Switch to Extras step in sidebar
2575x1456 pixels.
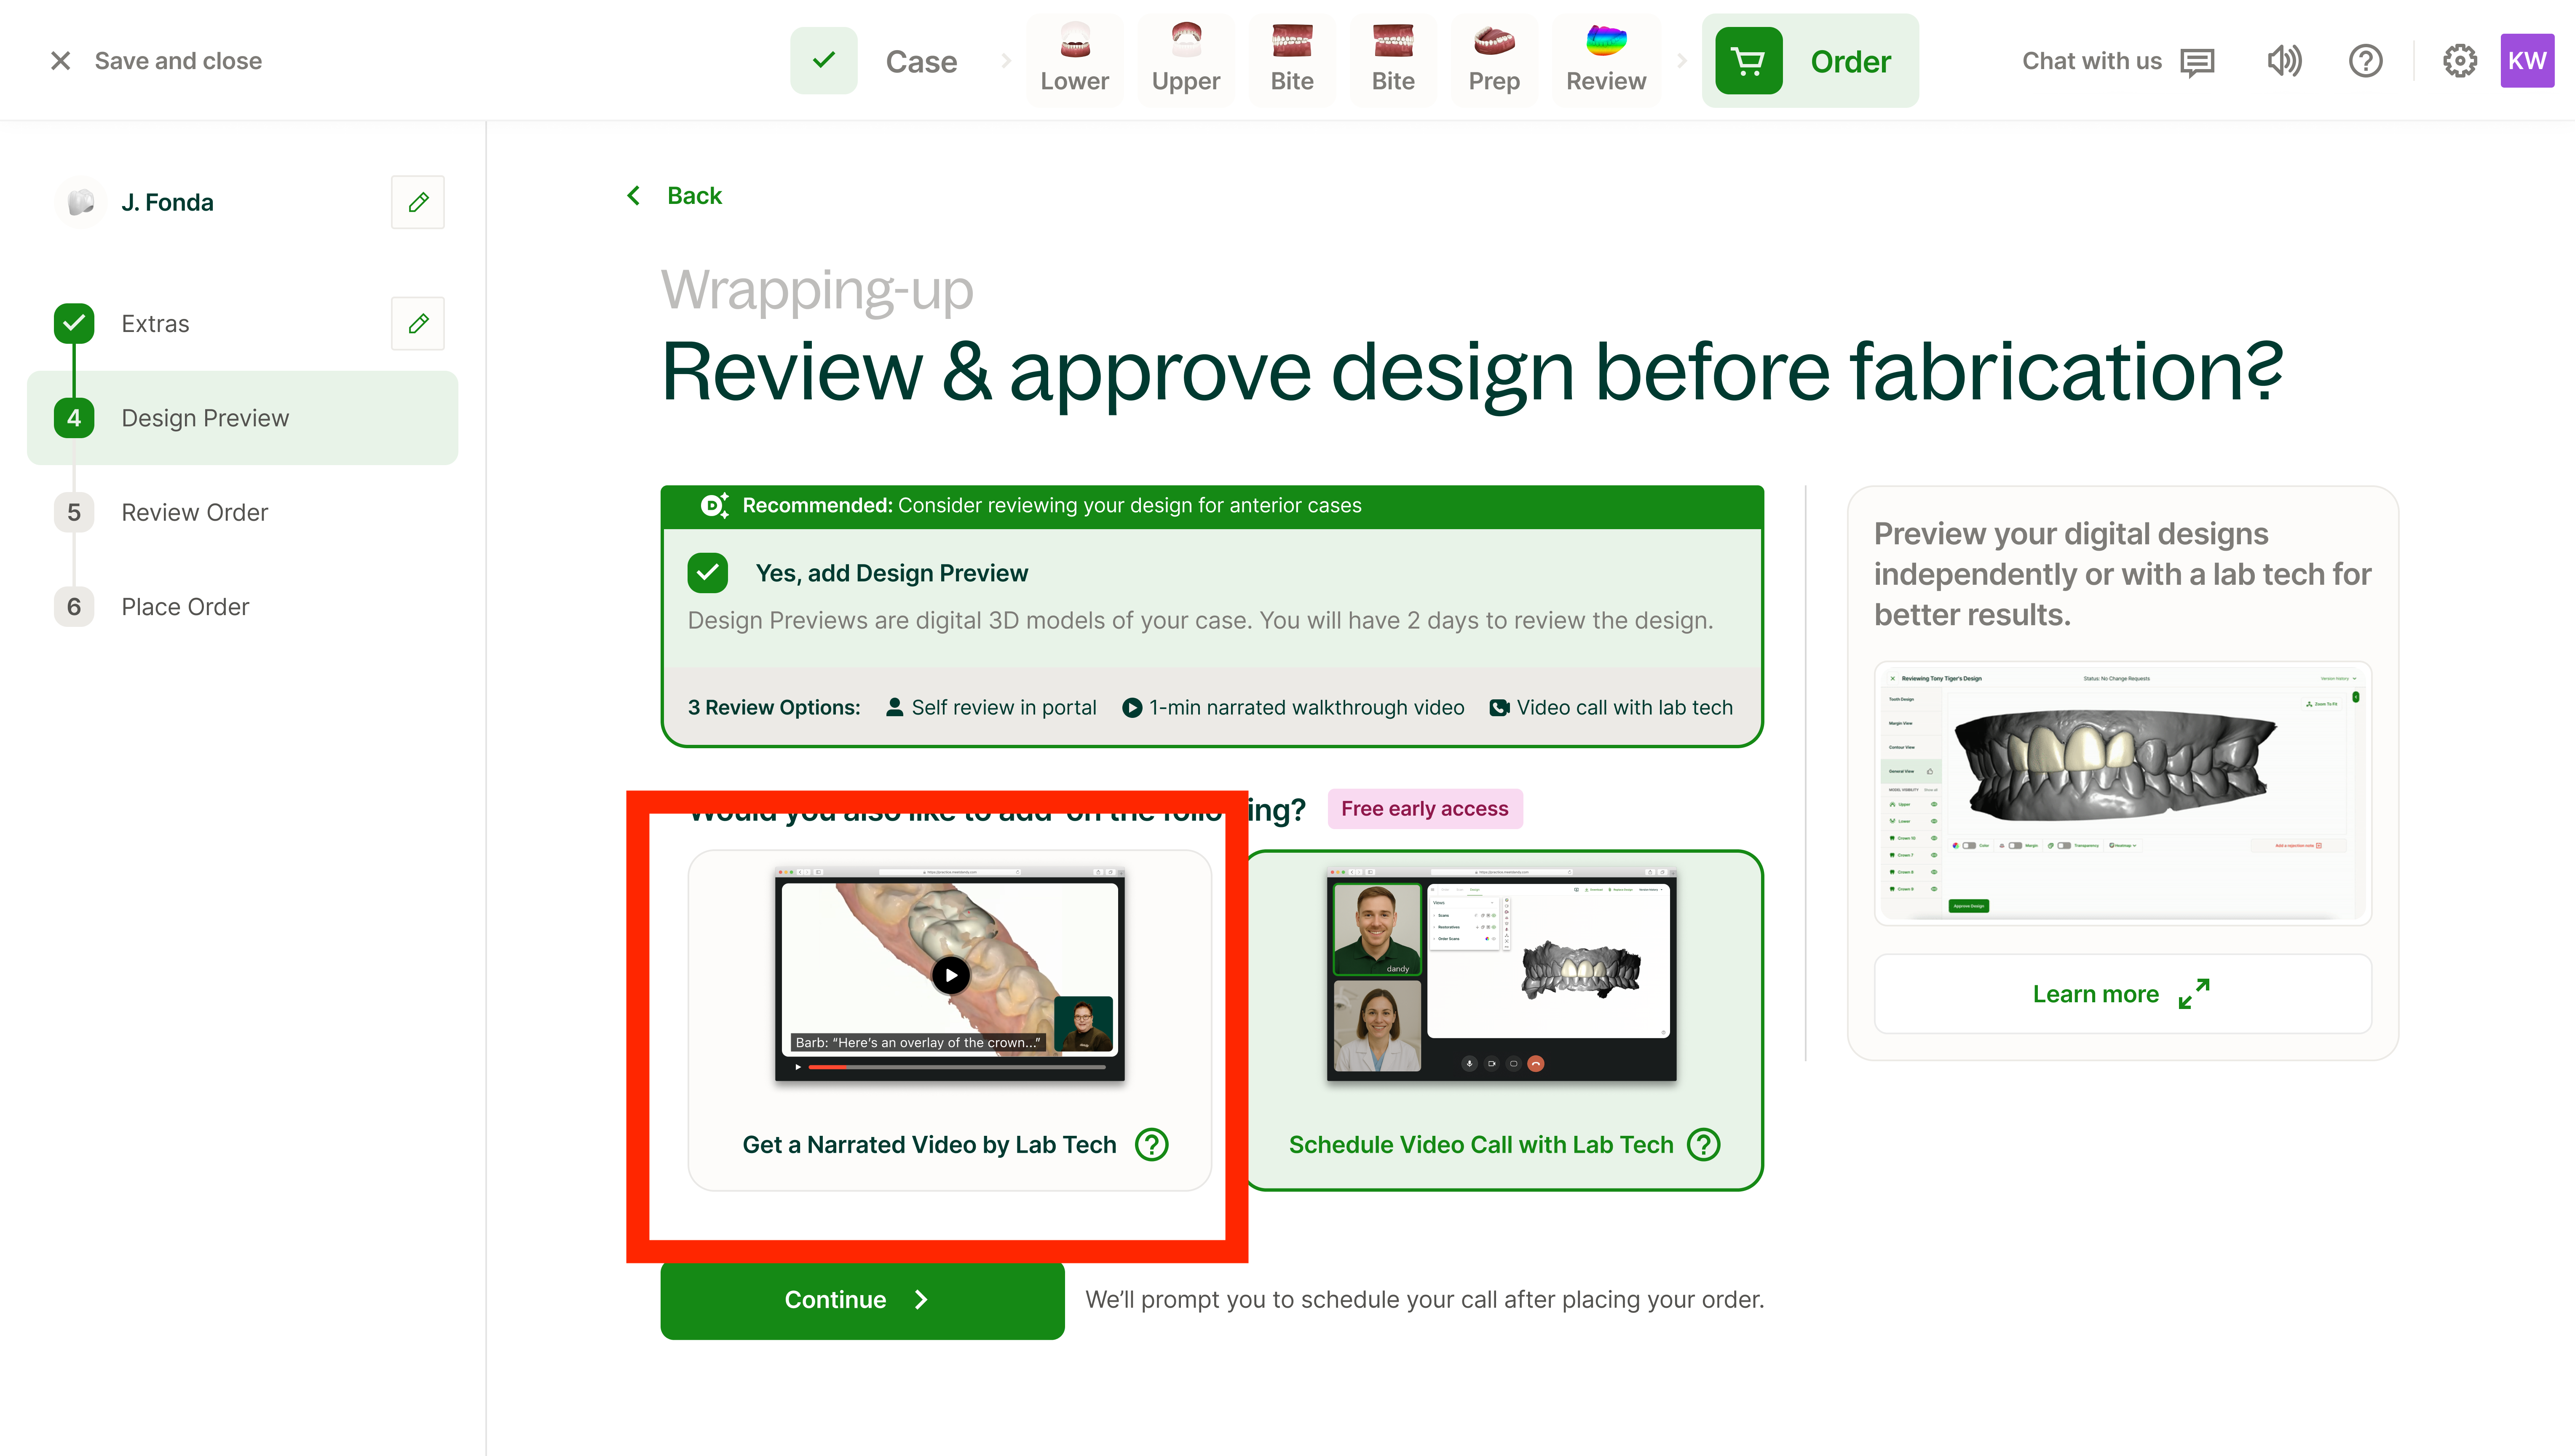[x=155, y=324]
